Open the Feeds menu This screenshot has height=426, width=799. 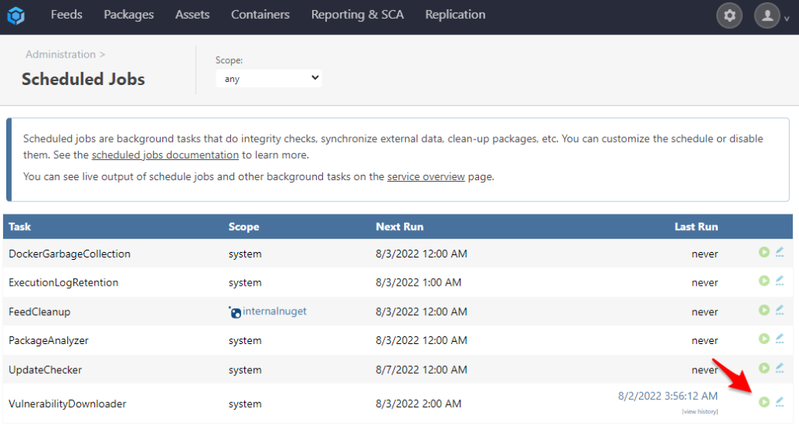[66, 15]
